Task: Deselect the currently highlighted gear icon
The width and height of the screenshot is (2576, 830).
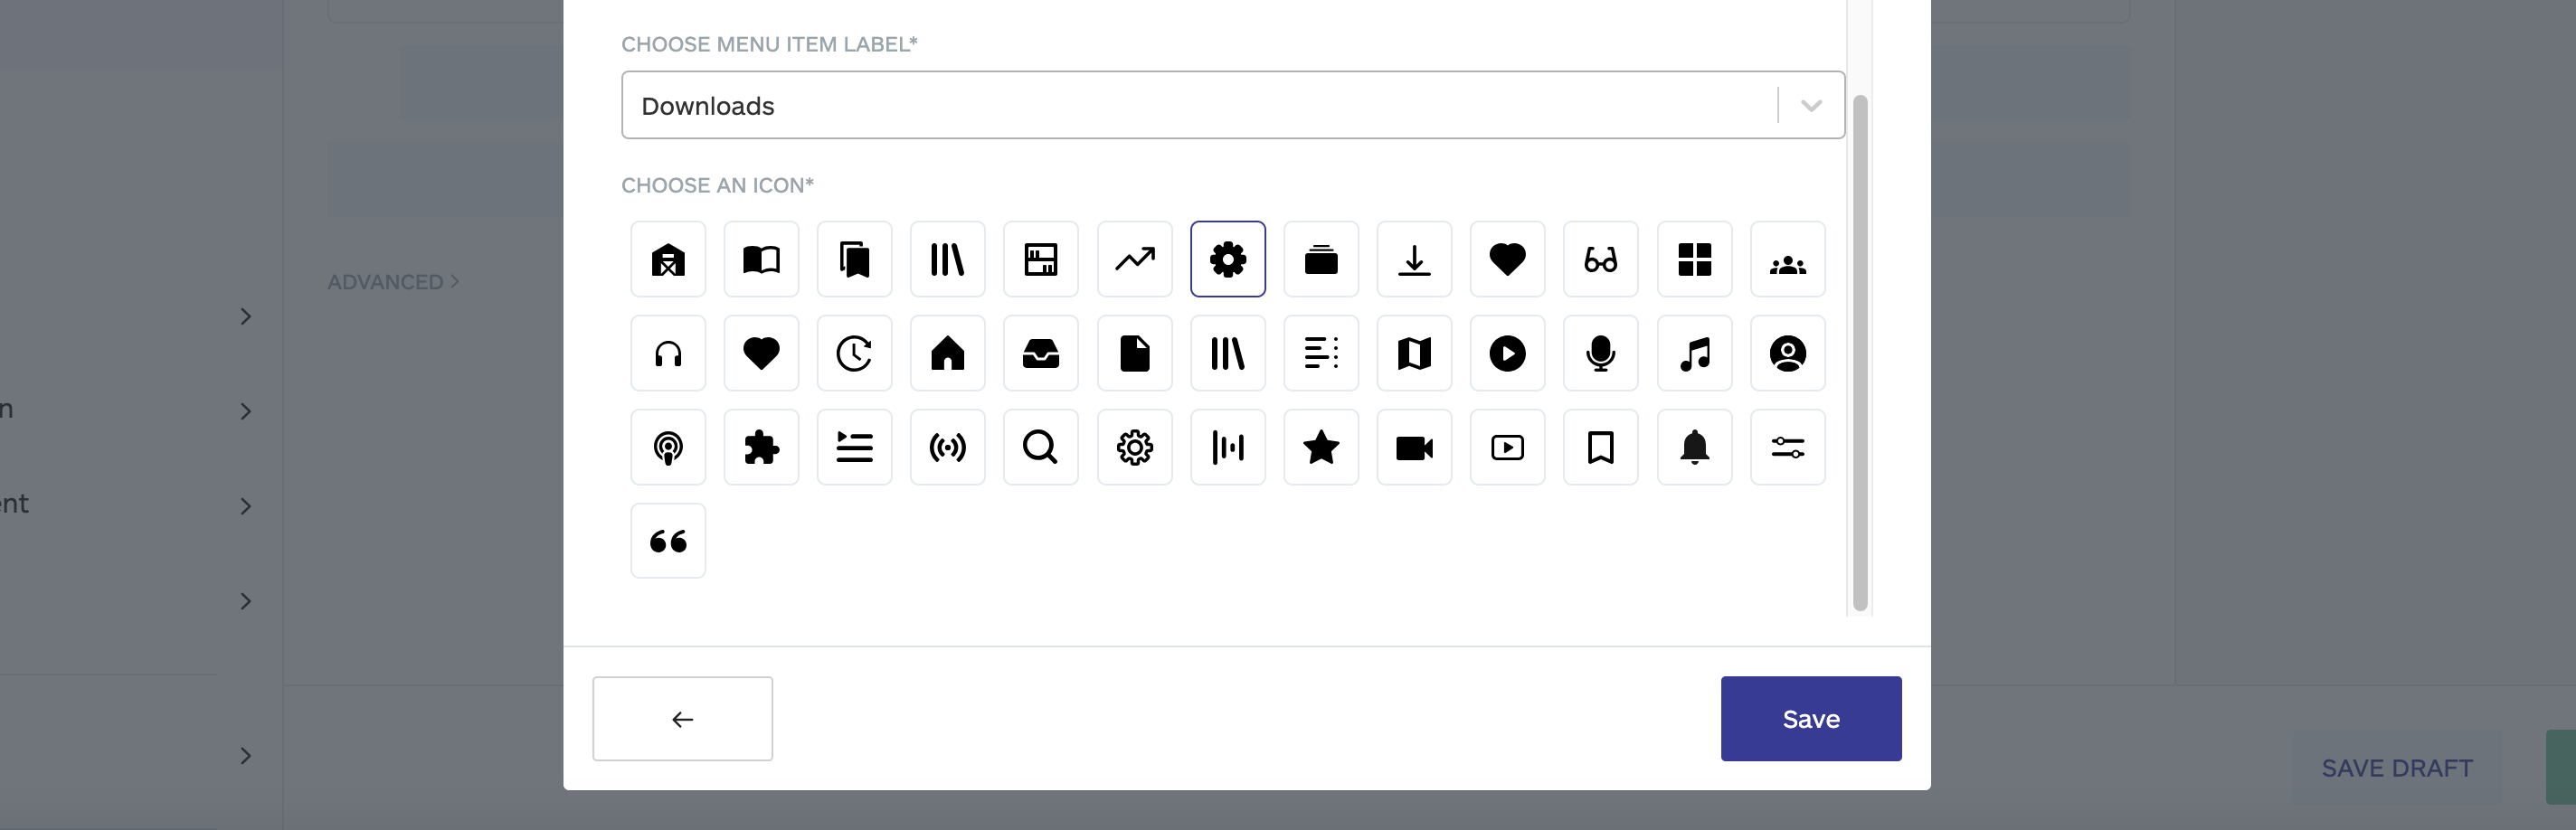Action: click(x=1227, y=259)
